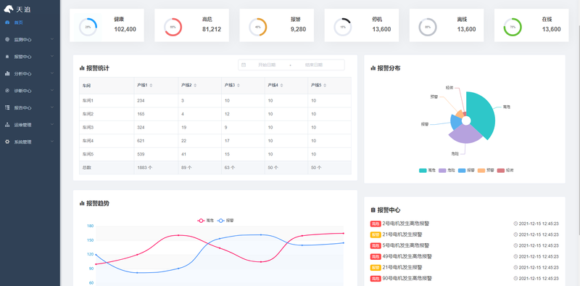Click the 首页 home icon in sidebar
The height and width of the screenshot is (286, 580).
point(7,23)
